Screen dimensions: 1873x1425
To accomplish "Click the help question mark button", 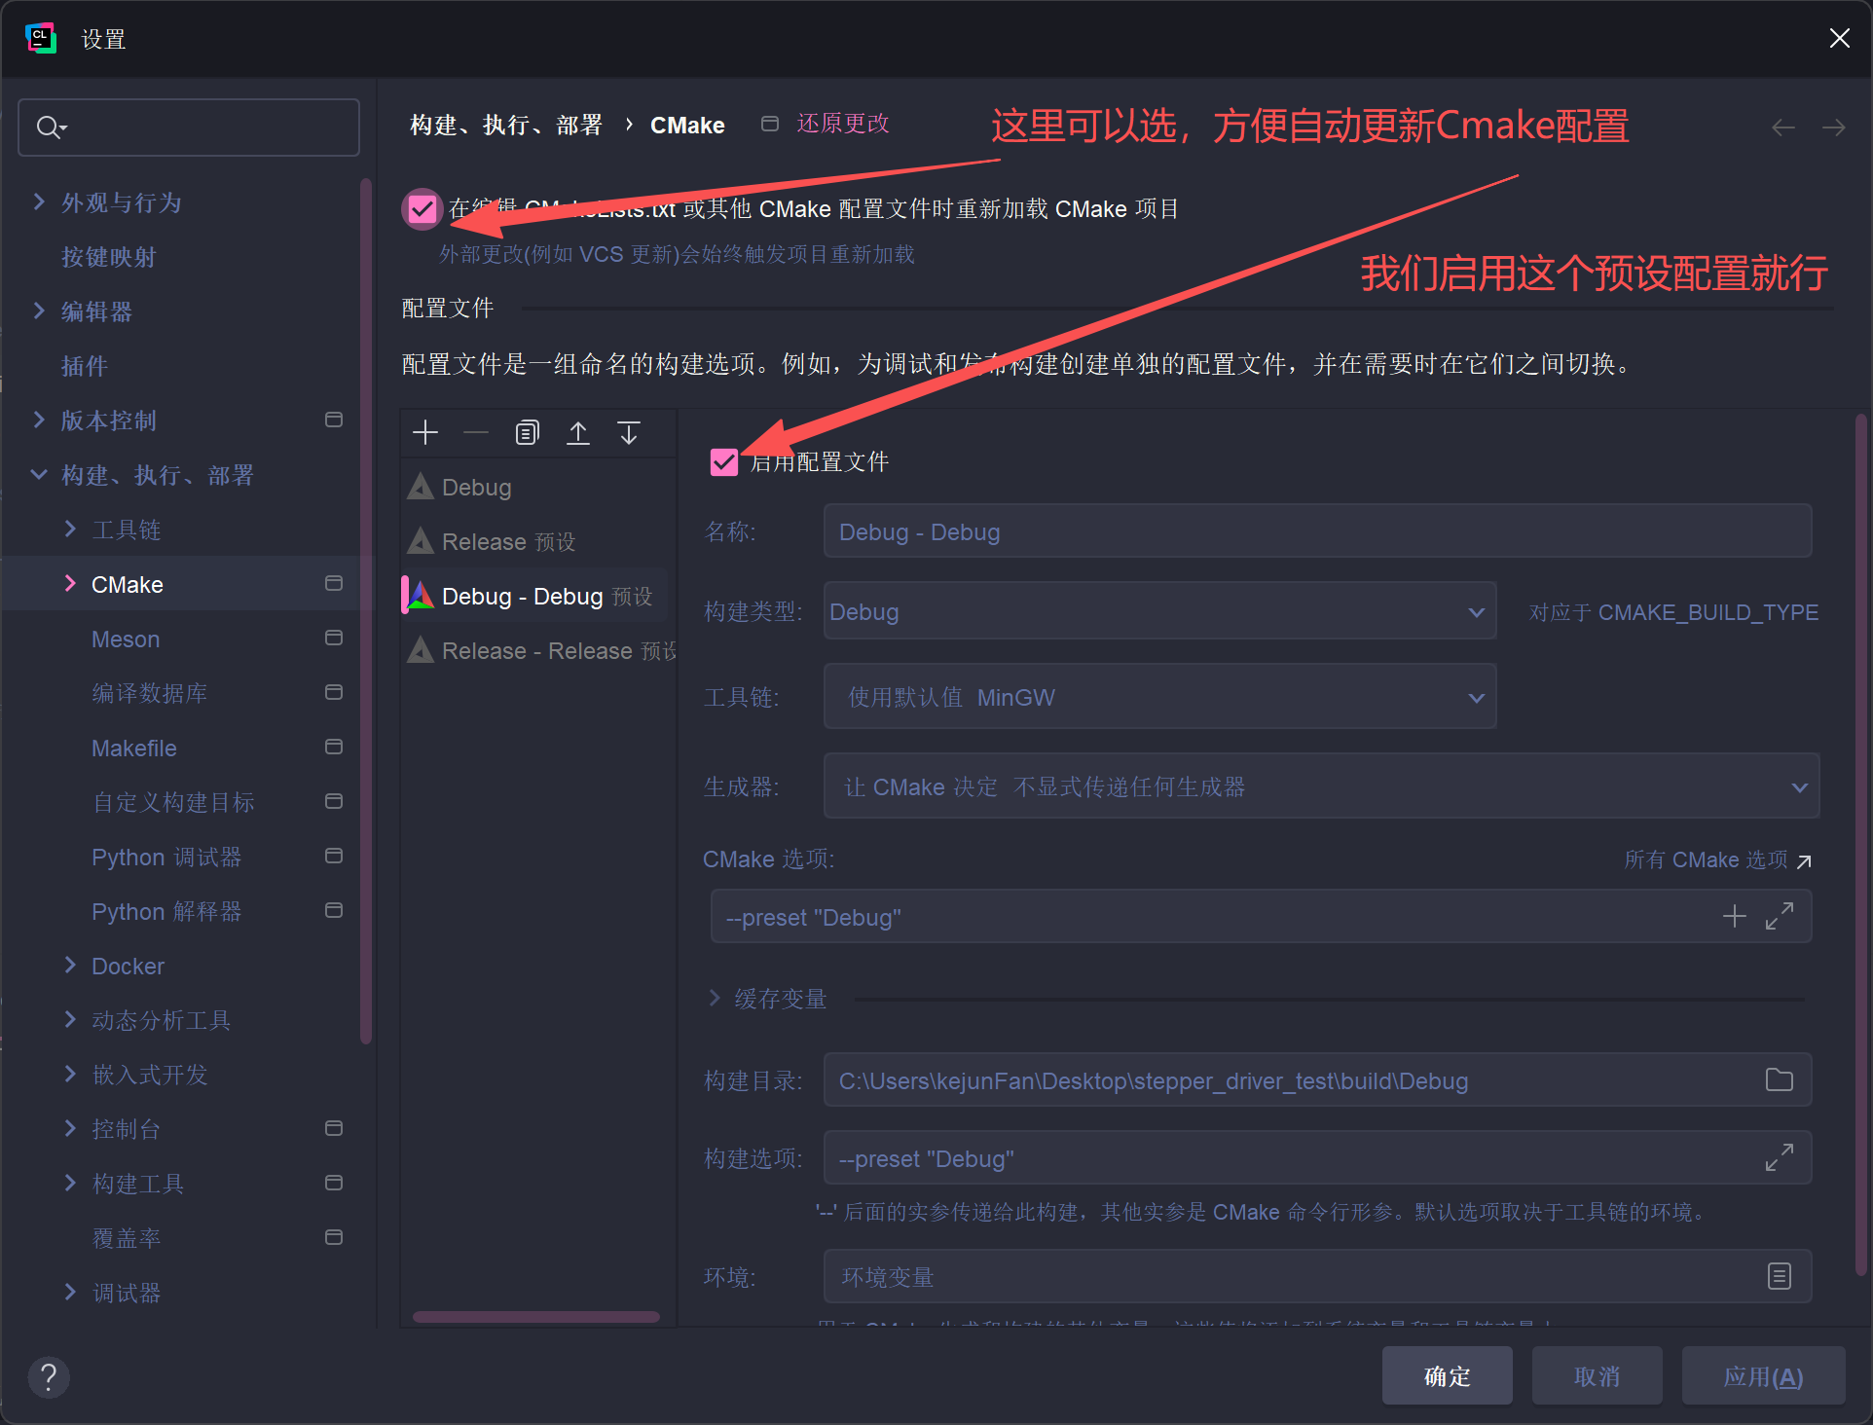I will [x=49, y=1377].
